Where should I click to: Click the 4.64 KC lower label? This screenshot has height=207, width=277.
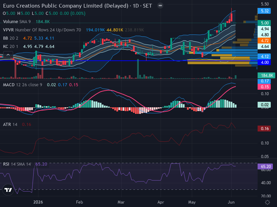click(264, 47)
